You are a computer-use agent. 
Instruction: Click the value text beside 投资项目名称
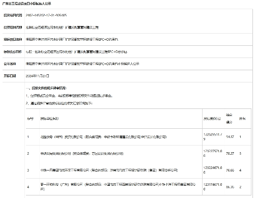pos(62,27)
